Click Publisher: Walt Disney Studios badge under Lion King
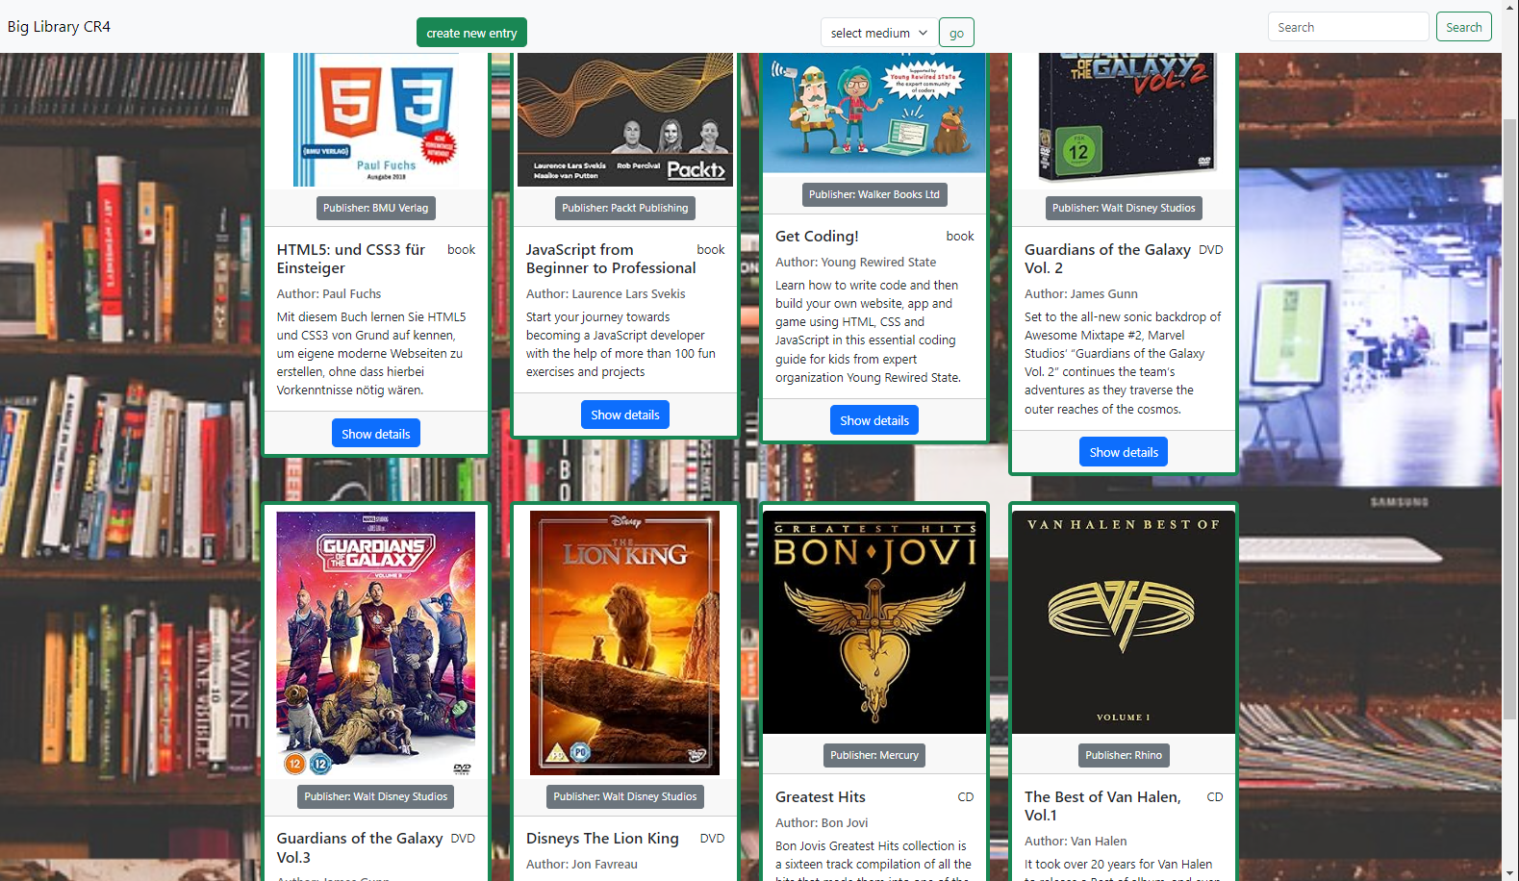 [625, 796]
